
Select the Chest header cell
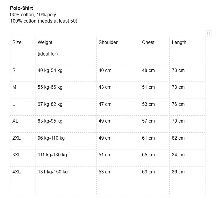[155, 51]
